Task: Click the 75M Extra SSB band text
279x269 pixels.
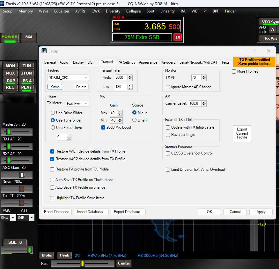Action: 142,37
